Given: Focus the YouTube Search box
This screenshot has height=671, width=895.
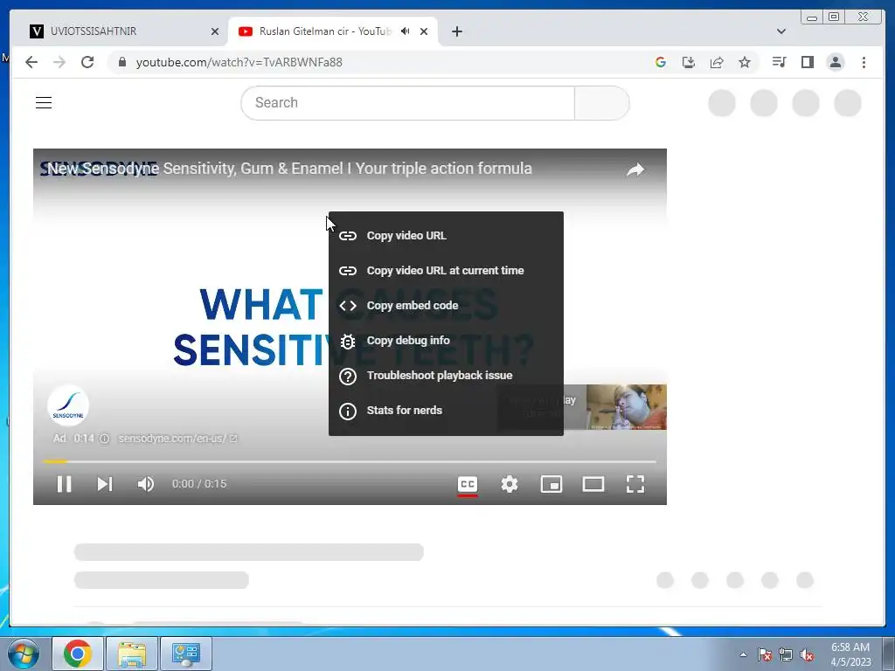Looking at the screenshot, I should pos(407,103).
